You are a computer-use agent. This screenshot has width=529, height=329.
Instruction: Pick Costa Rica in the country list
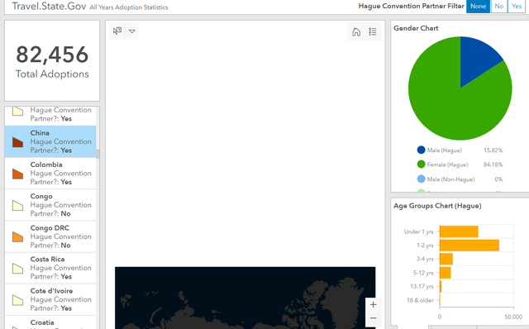[x=50, y=268]
